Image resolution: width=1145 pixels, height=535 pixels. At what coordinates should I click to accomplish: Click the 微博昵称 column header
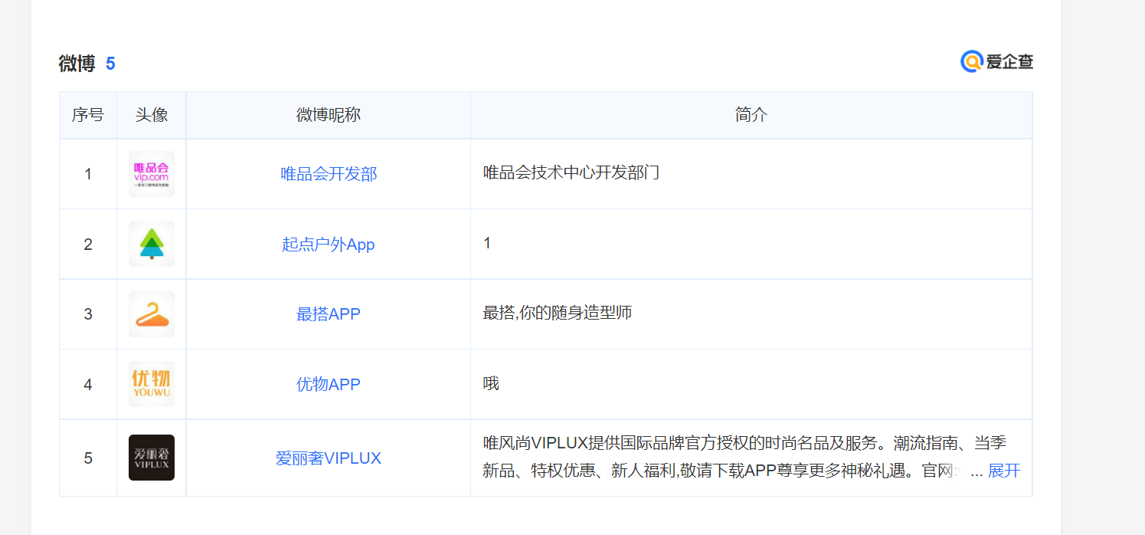tap(329, 115)
